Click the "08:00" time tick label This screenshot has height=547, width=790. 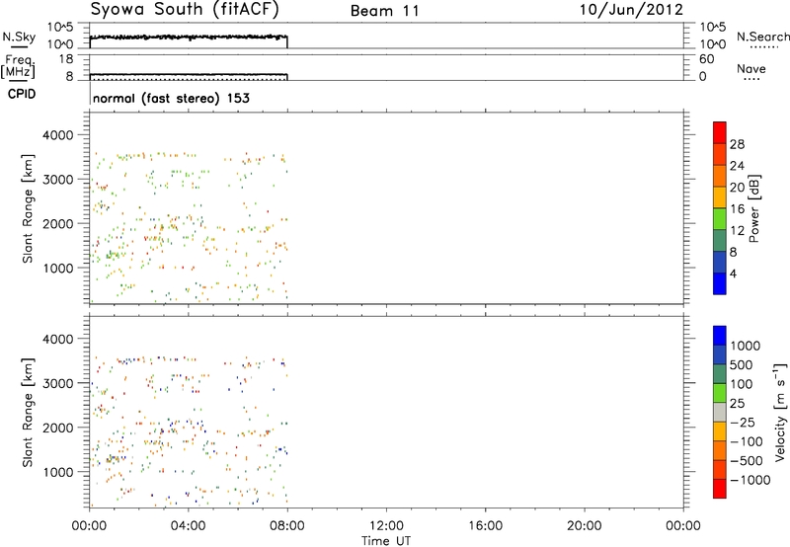(x=287, y=526)
